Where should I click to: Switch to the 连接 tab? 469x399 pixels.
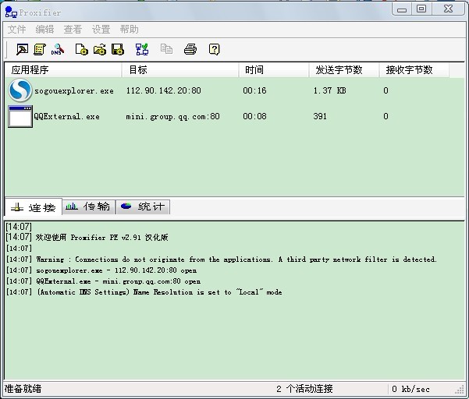pos(34,207)
